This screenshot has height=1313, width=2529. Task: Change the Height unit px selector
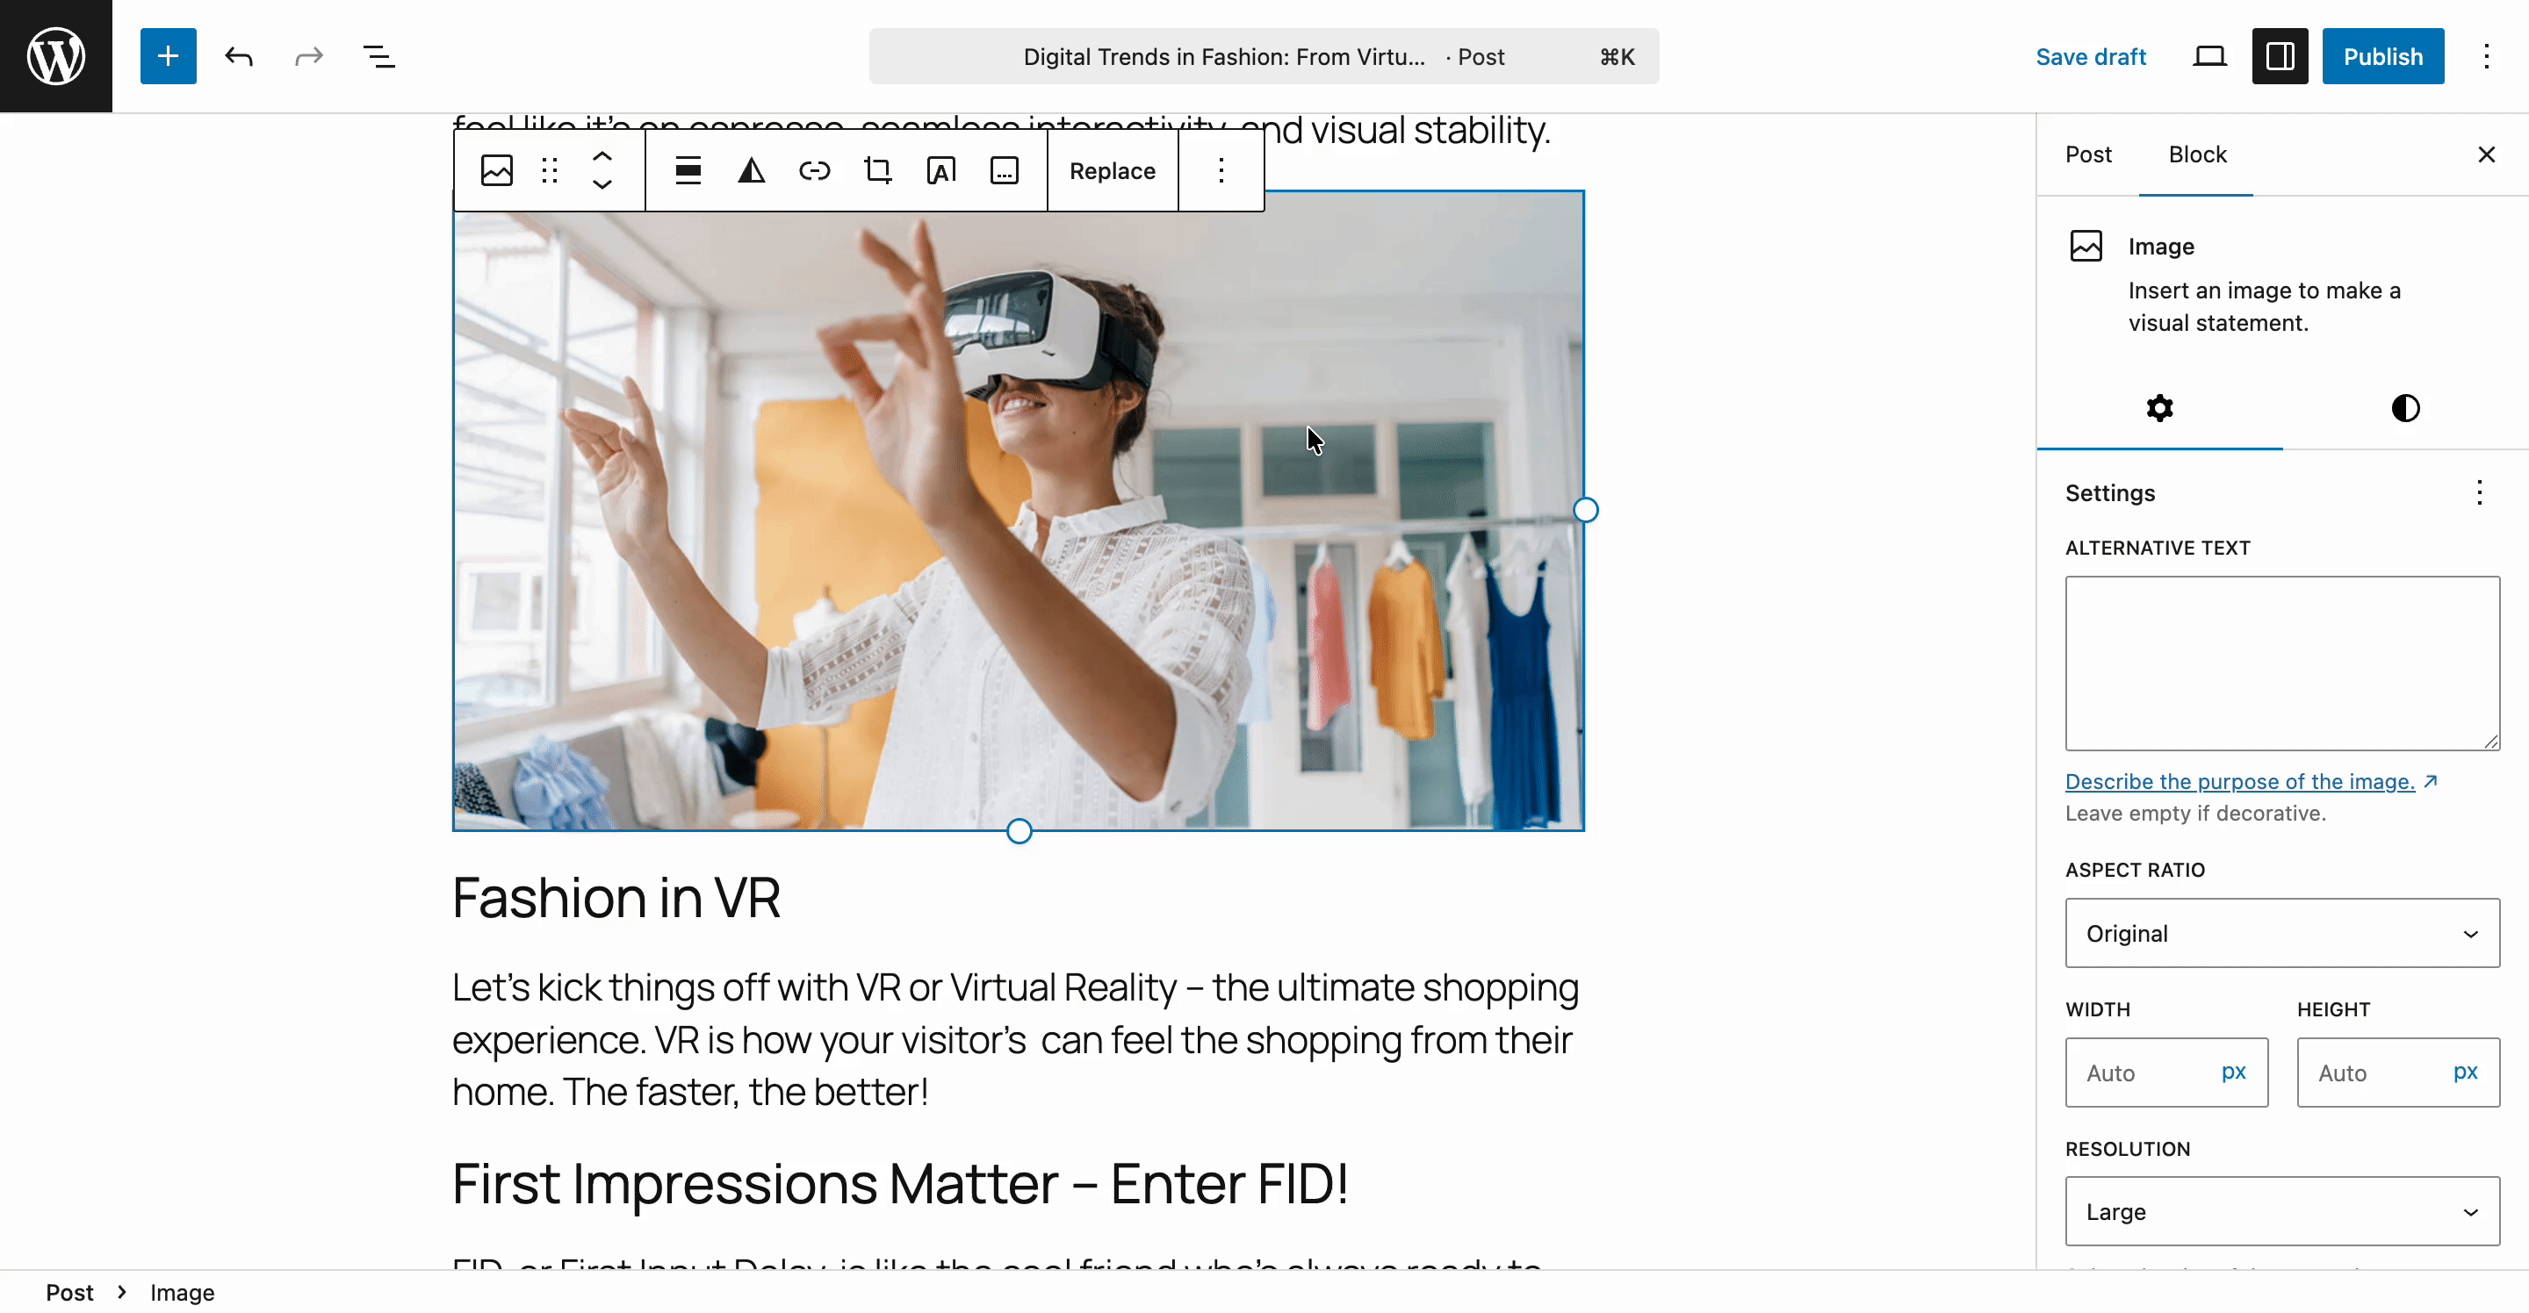tap(2466, 1073)
